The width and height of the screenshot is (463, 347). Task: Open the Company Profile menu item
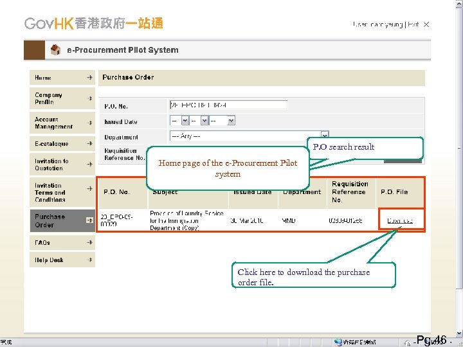tap(62, 98)
